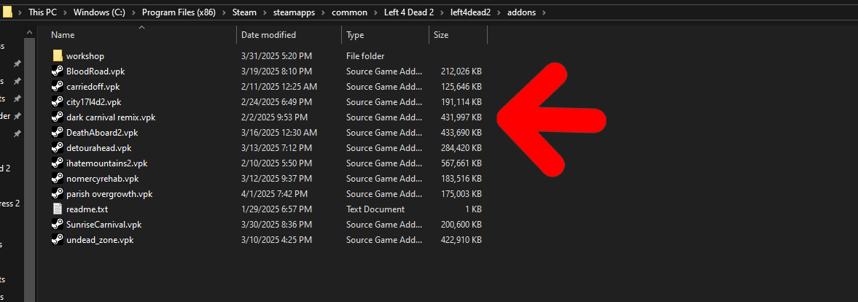The width and height of the screenshot is (858, 302).
Task: Expand the chevron after Program Files (x86)
Action: [x=225, y=12]
